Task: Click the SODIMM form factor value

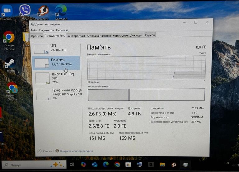Action: pos(197,117)
